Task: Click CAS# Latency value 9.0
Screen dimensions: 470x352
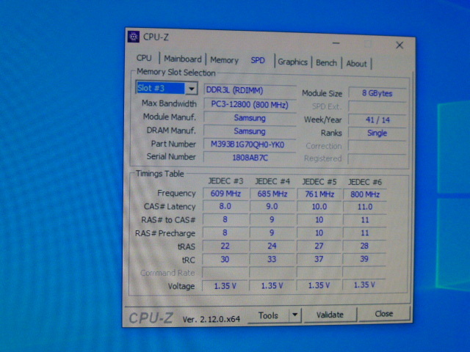Action: (x=272, y=207)
